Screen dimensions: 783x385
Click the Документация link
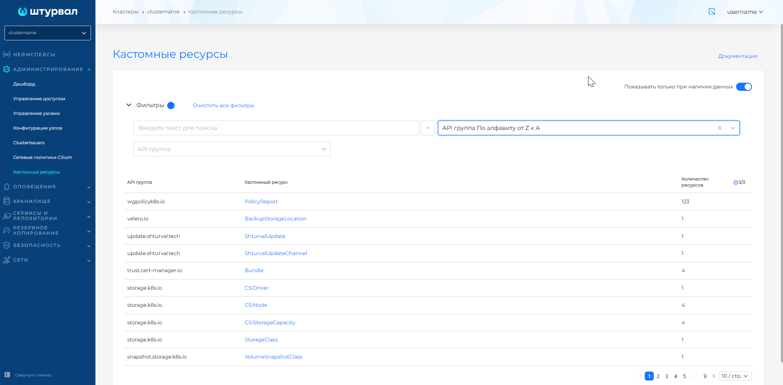pyautogui.click(x=738, y=56)
